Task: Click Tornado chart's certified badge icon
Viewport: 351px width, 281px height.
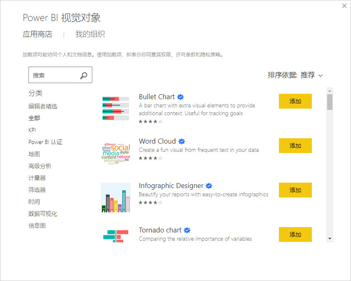Action: [x=187, y=230]
